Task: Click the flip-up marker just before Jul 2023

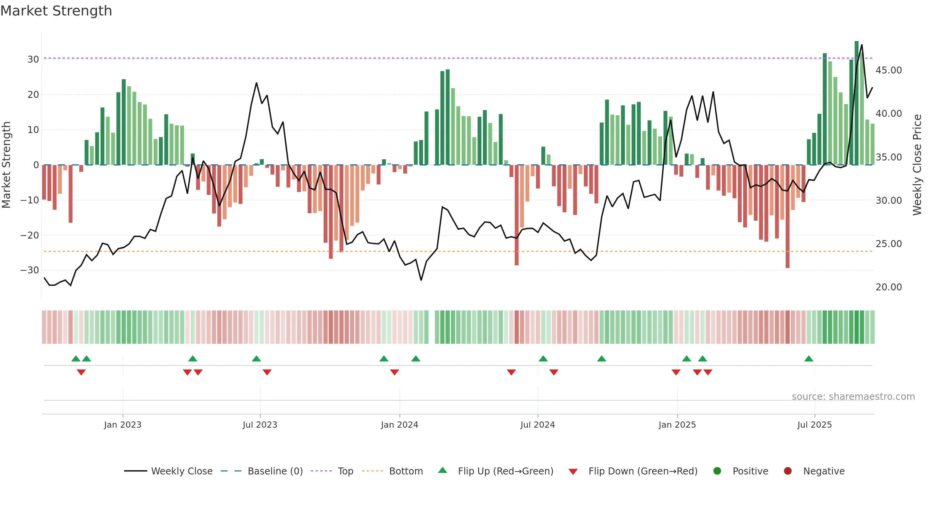Action: point(256,358)
